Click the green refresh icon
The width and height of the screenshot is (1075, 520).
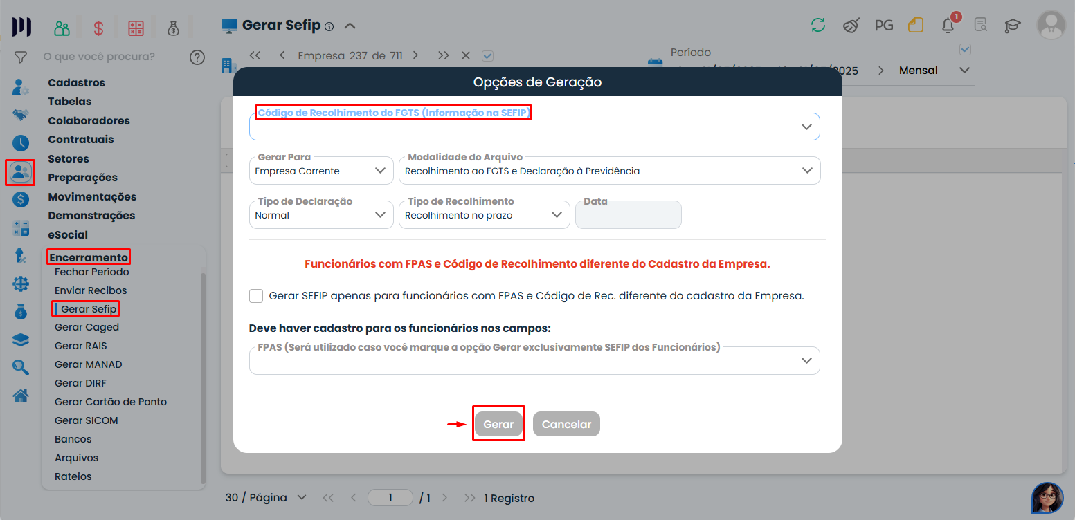tap(818, 26)
